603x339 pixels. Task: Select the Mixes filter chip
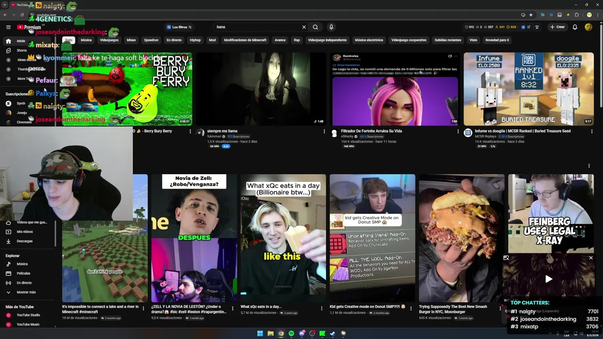click(131, 40)
